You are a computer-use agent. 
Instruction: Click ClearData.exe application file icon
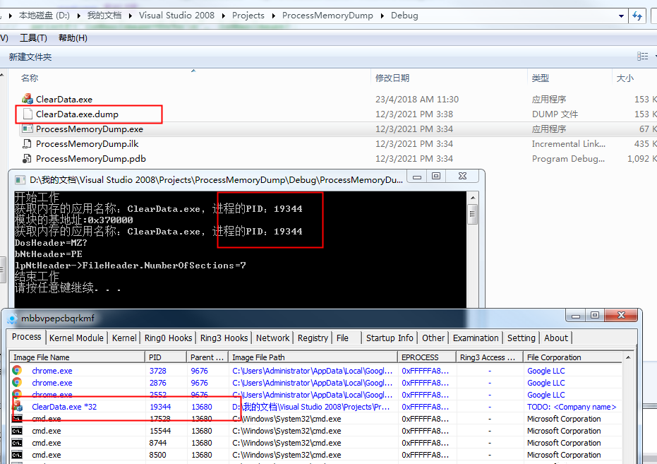[28, 99]
